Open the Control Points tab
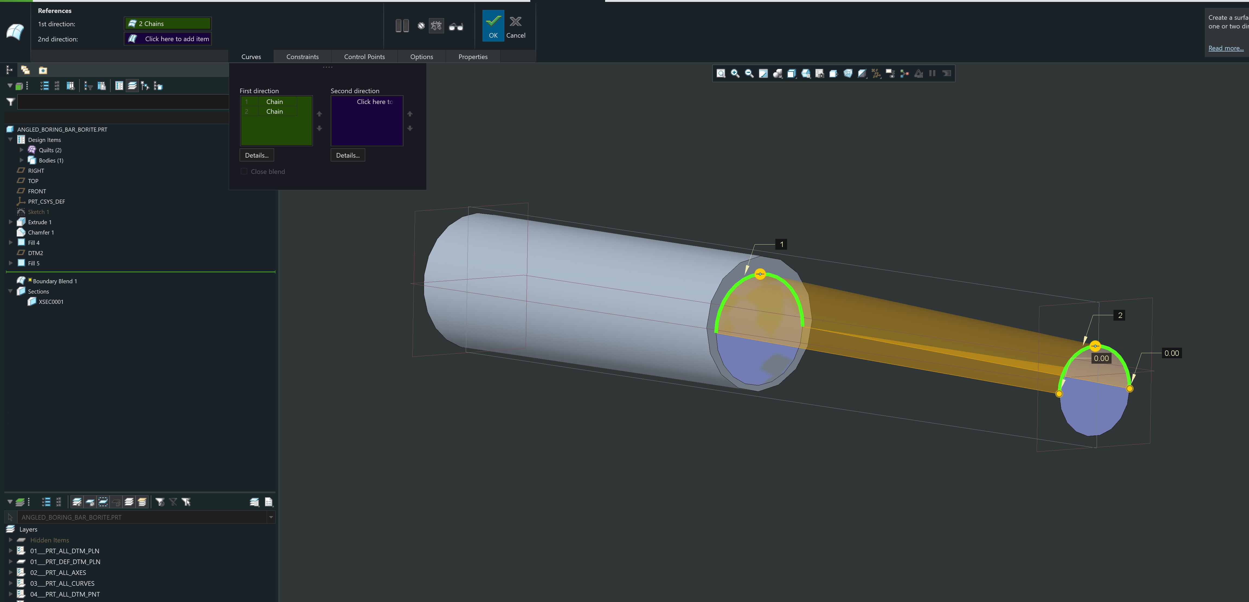Image resolution: width=1249 pixels, height=602 pixels. pos(364,57)
